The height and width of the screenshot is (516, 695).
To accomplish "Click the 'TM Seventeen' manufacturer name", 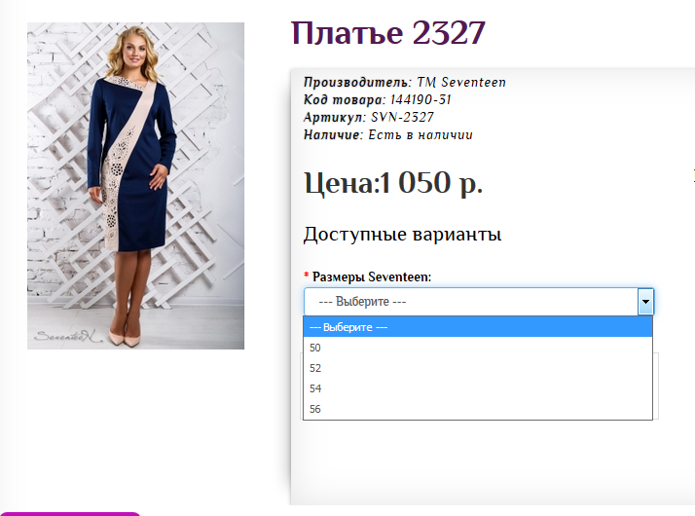I will [x=461, y=83].
